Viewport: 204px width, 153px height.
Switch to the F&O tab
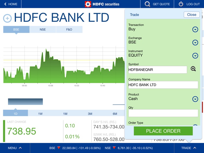coord(69,30)
